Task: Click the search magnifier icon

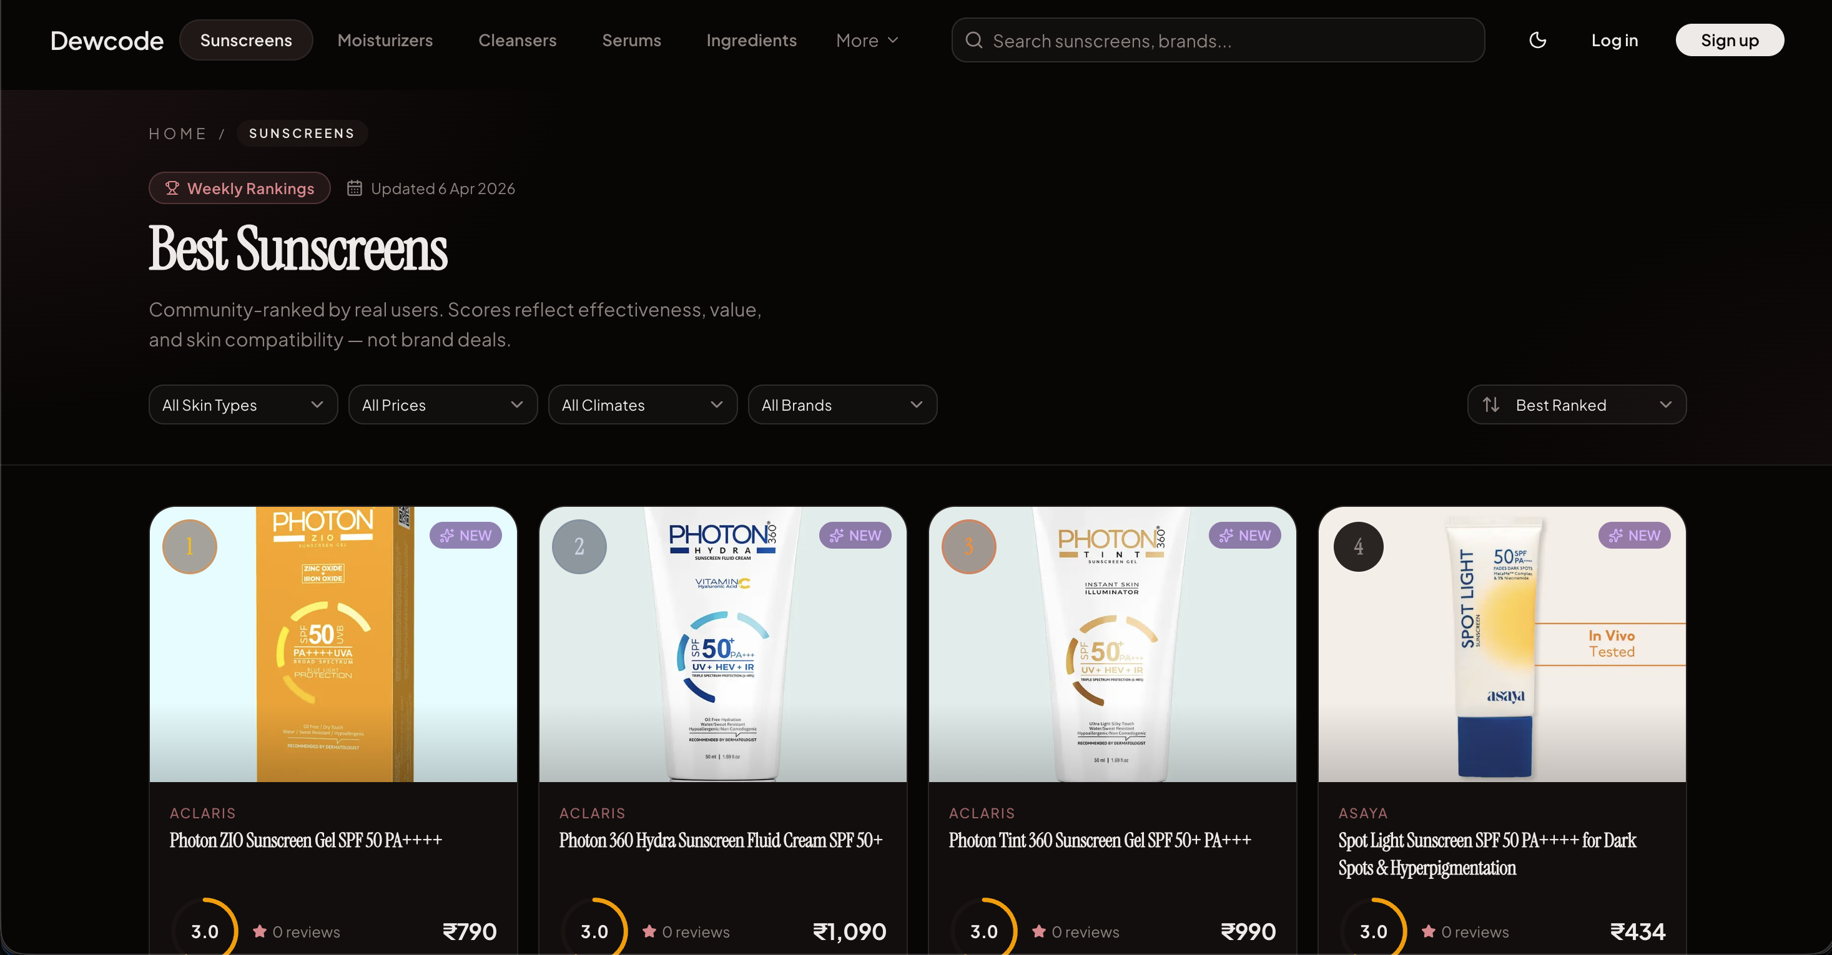Action: pyautogui.click(x=973, y=41)
